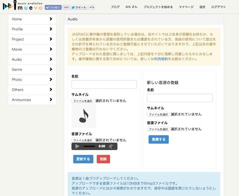Focus the 名前 field of existing audio
Image resolution: width=239 pixels, height=196 pixels.
click(x=104, y=84)
